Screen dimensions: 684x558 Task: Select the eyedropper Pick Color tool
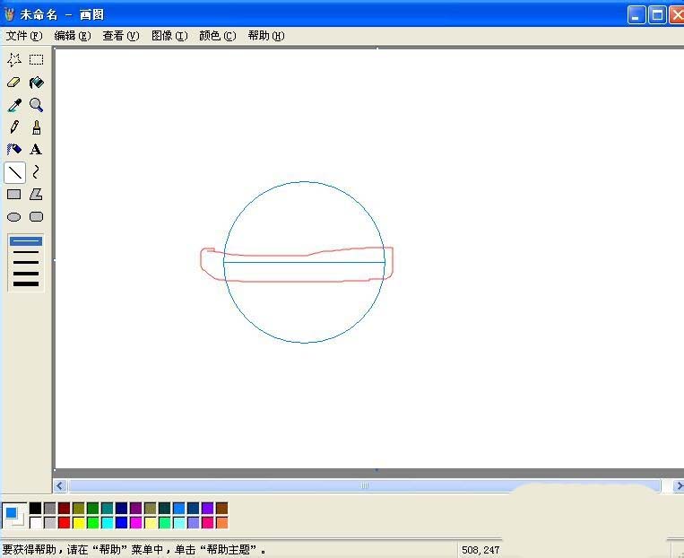(x=14, y=105)
